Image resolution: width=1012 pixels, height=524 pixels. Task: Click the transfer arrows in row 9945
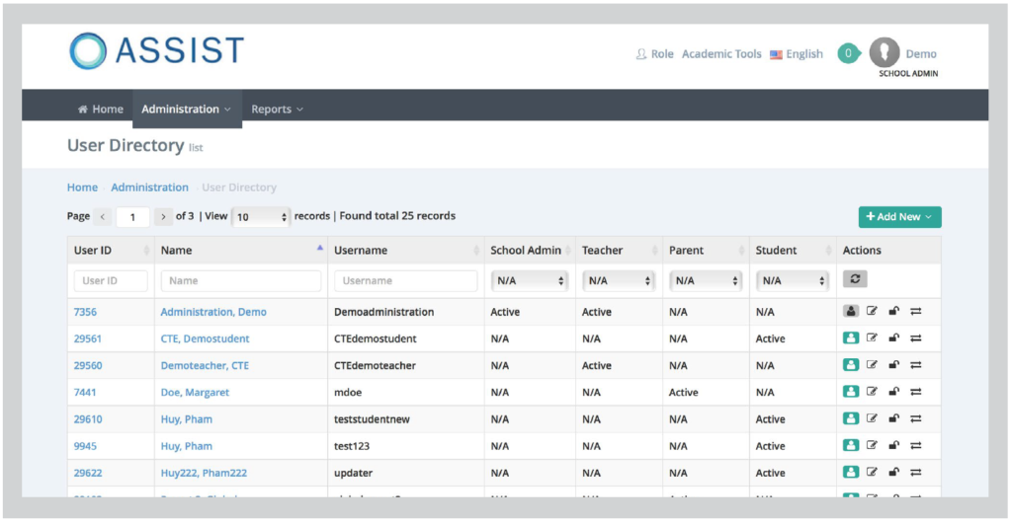(x=916, y=445)
